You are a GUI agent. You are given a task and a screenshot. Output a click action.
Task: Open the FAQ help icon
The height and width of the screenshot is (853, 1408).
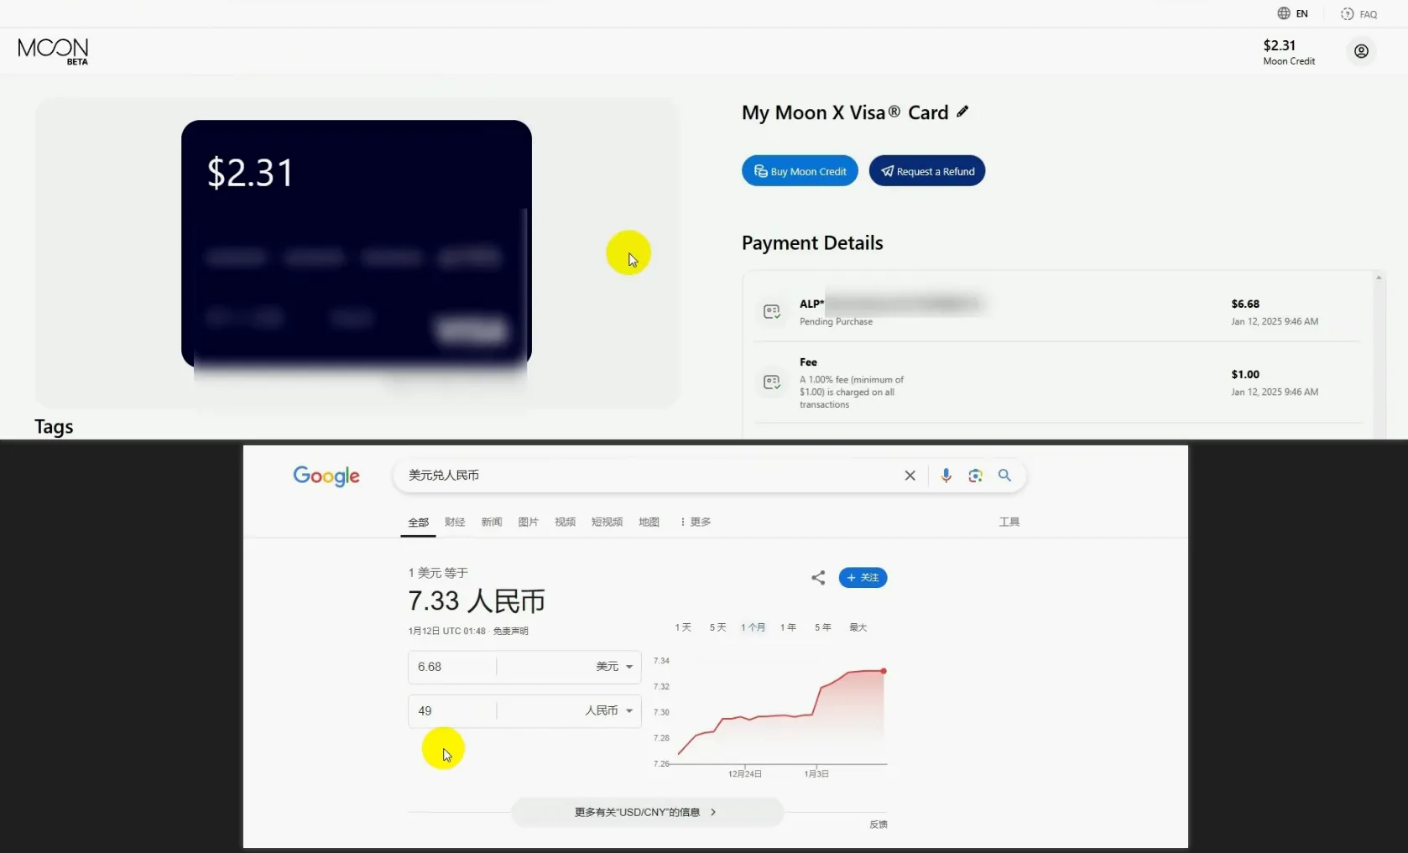pos(1347,14)
